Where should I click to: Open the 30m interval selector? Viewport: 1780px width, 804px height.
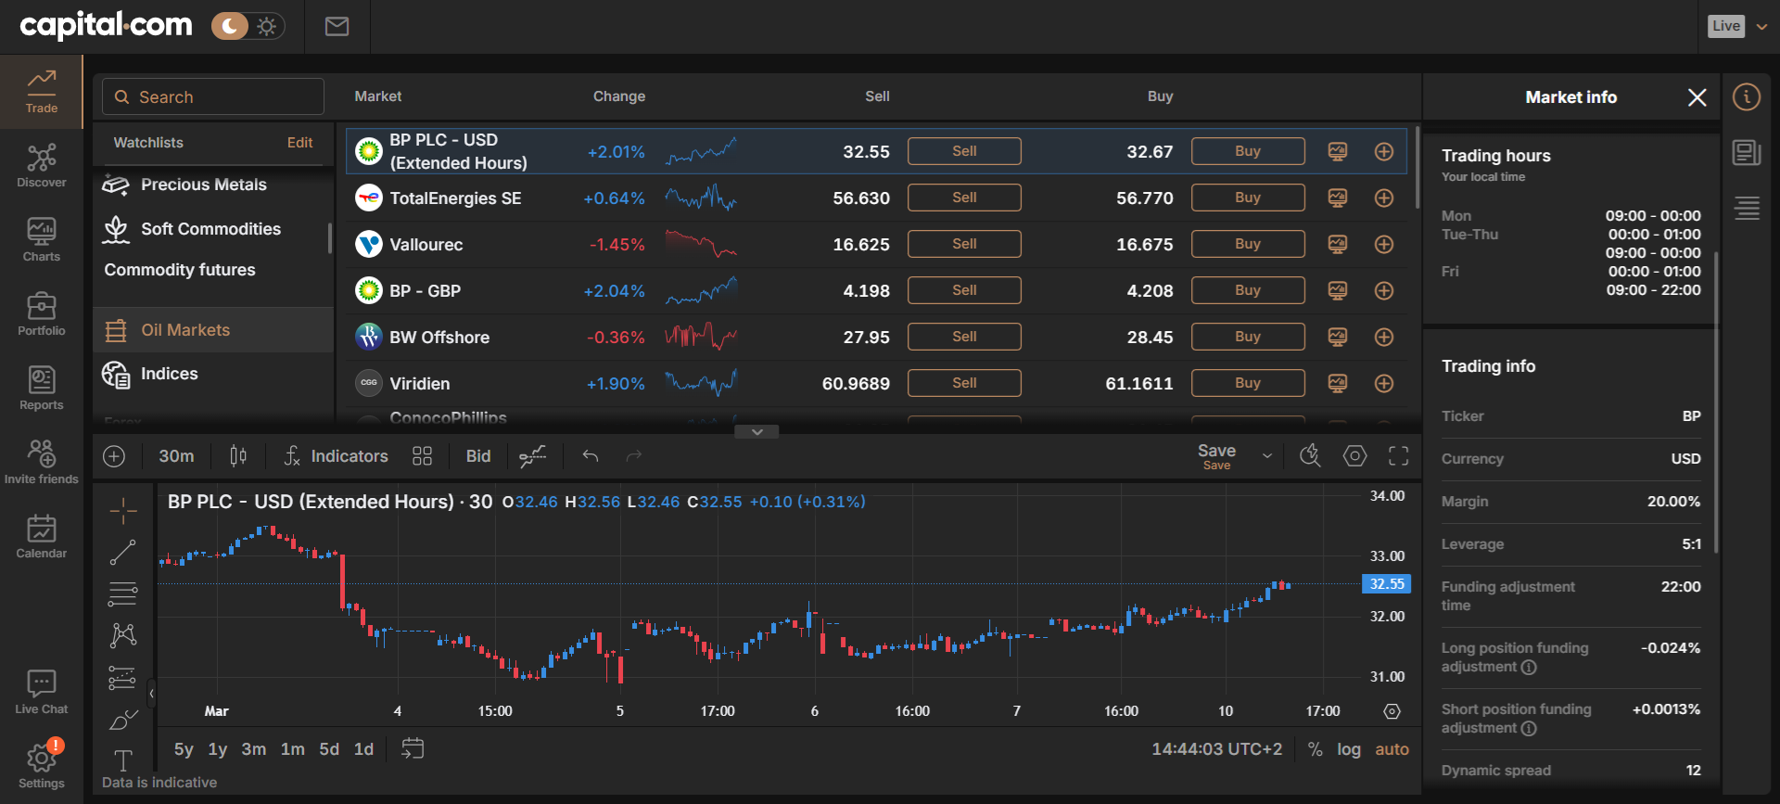click(x=176, y=456)
